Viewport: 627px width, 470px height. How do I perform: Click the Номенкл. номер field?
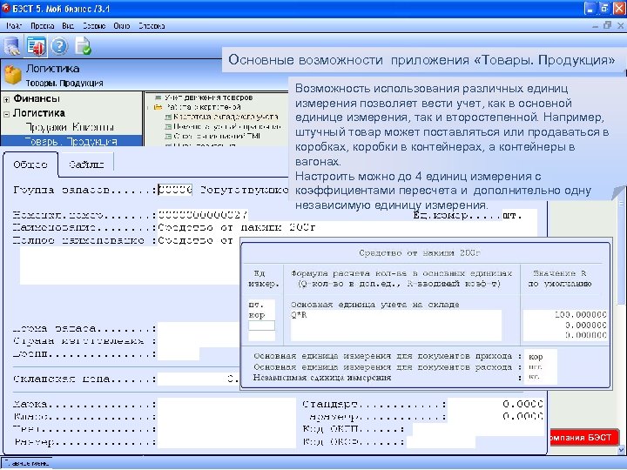point(203,215)
